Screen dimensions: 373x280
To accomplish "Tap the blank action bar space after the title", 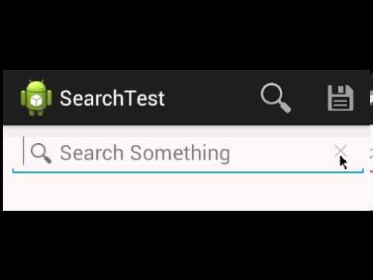I will (212, 98).
